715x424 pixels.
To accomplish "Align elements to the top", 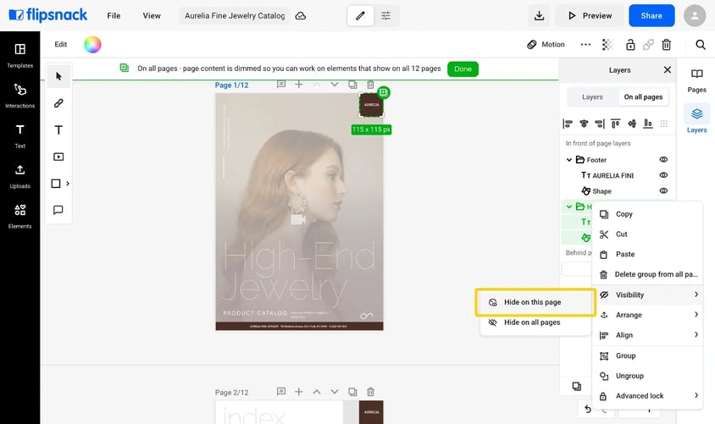I will [x=616, y=124].
